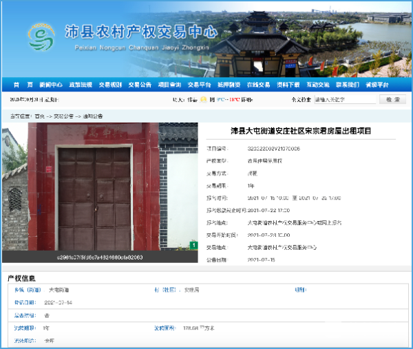413x349 pixels.
Task: Open the 互动交流 menu item
Action: click(x=318, y=85)
